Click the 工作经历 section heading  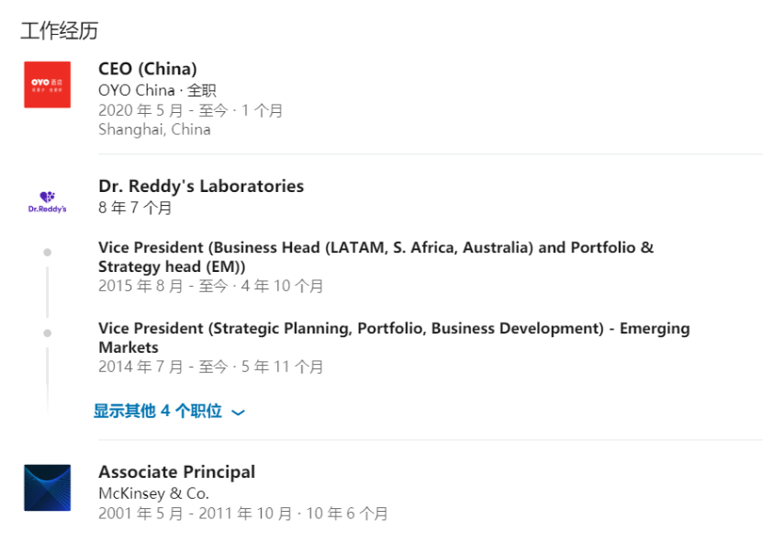[59, 30]
